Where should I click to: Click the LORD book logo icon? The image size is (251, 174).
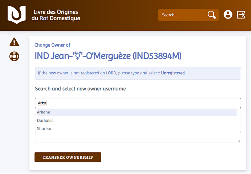click(17, 15)
